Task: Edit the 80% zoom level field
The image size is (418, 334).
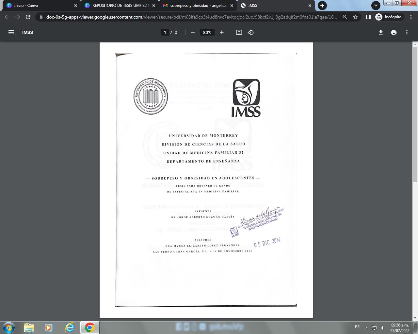Action: [207, 32]
